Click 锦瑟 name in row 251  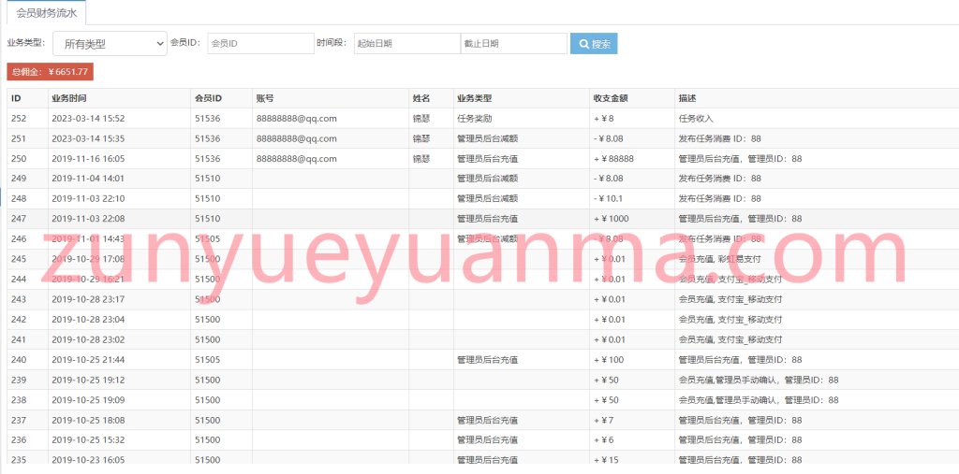(421, 138)
